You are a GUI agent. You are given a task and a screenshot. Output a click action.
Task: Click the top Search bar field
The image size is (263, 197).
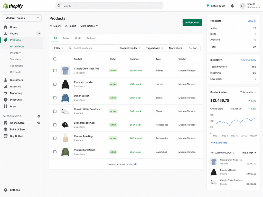point(109,6)
